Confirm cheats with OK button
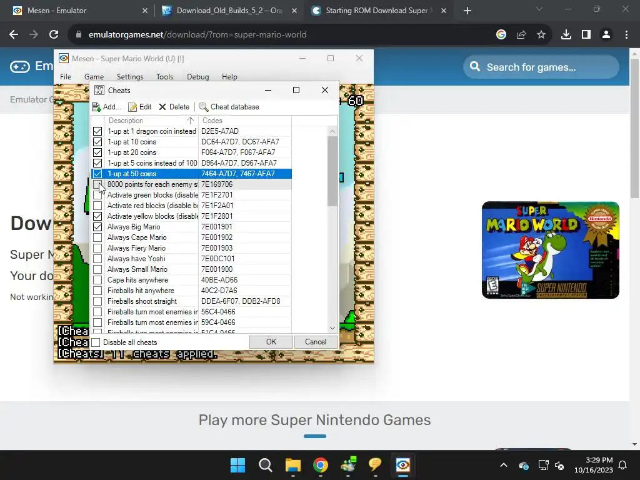 271,342
